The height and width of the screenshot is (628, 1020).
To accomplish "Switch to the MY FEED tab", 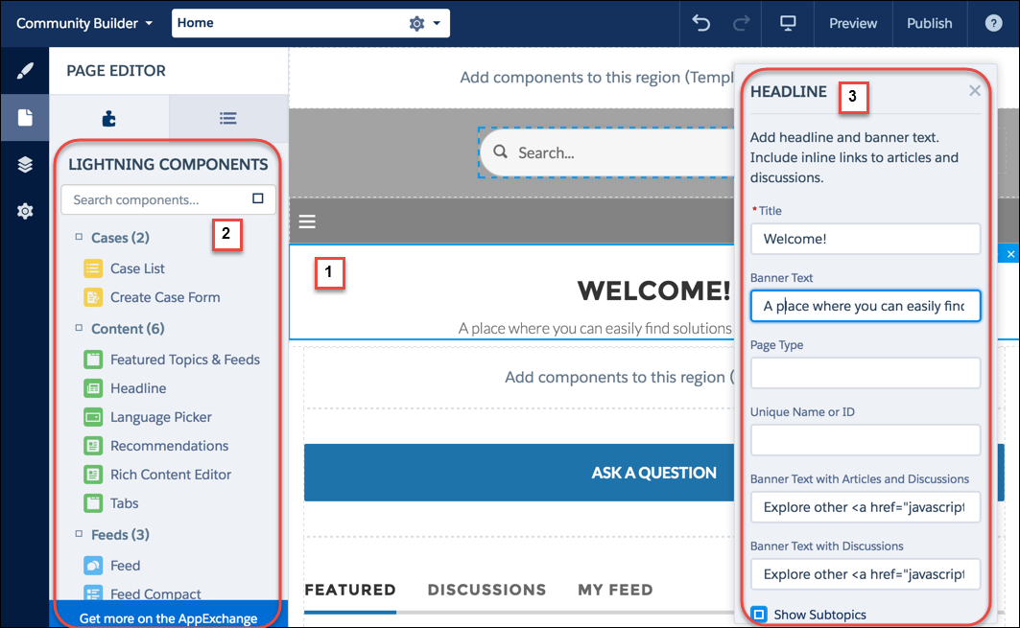I will click(615, 590).
